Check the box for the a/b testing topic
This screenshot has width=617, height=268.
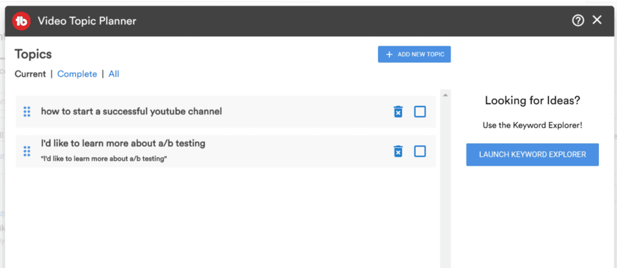pos(420,151)
